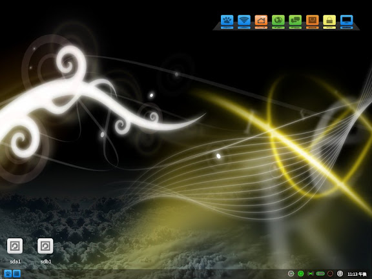Open the blue monitor dock icon

[347, 21]
